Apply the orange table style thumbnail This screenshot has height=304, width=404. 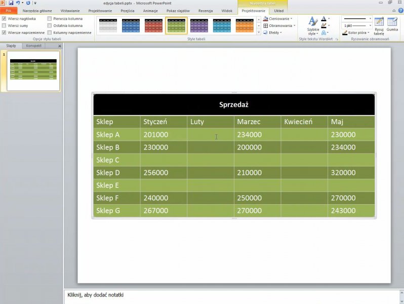[245, 25]
